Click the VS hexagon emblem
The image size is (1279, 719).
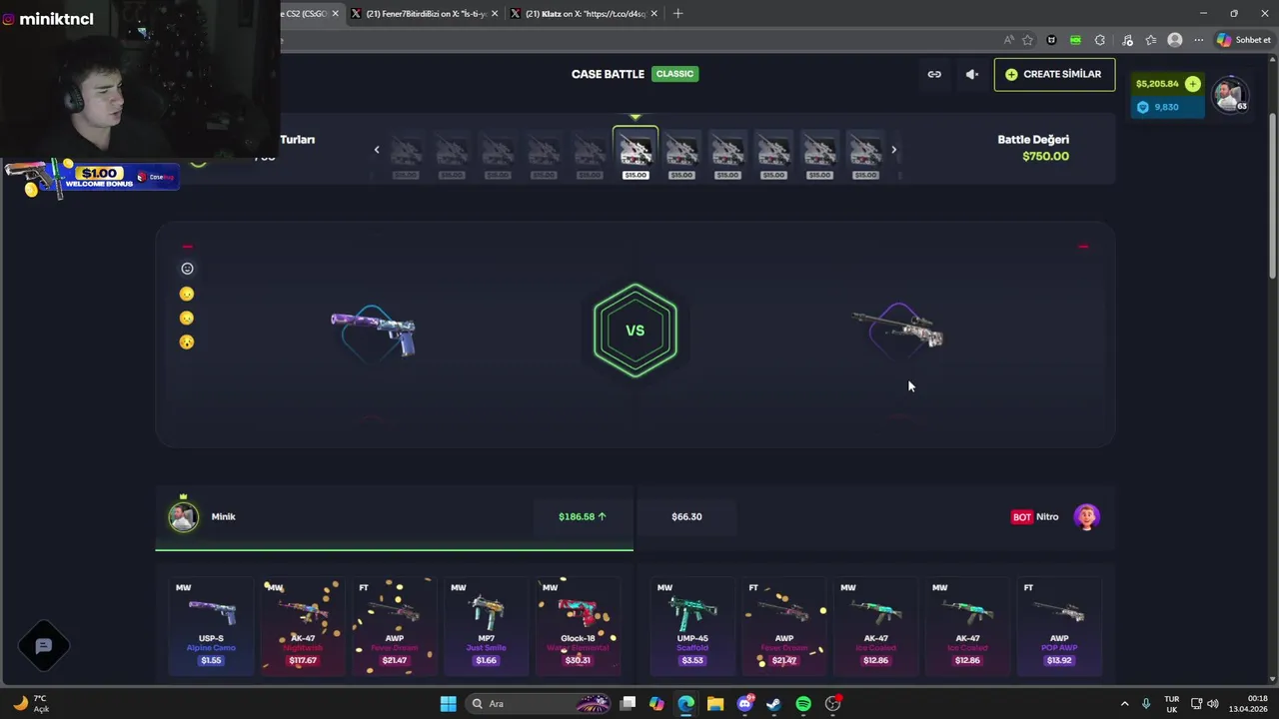(x=636, y=331)
